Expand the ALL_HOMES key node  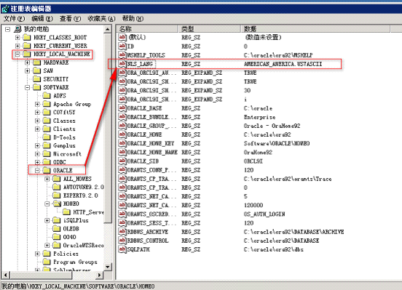[47, 179]
